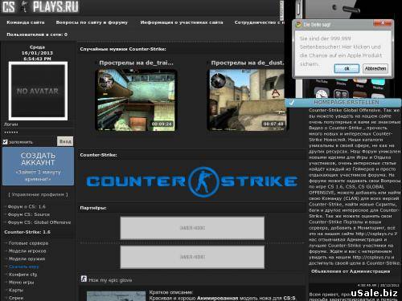Select 'Counter-Strike: 1.6' sidebar heading

click(x=27, y=232)
